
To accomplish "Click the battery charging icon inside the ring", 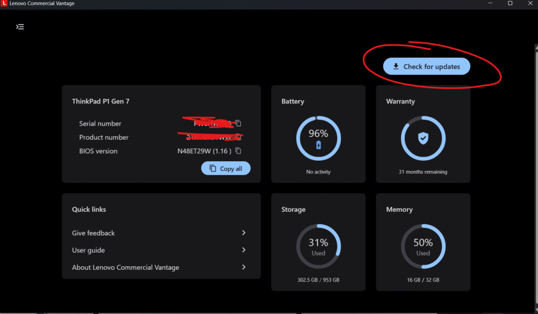I will click(318, 145).
